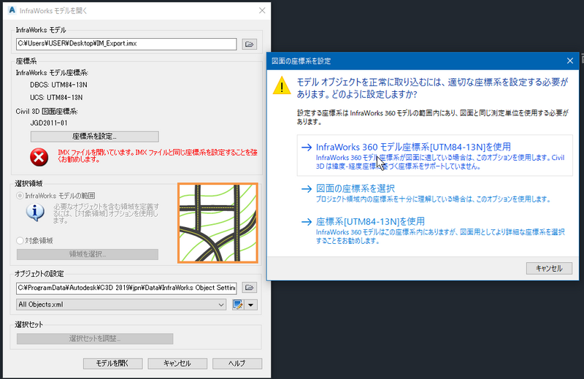Click the red error icon
The image size is (584, 379).
tap(39, 157)
